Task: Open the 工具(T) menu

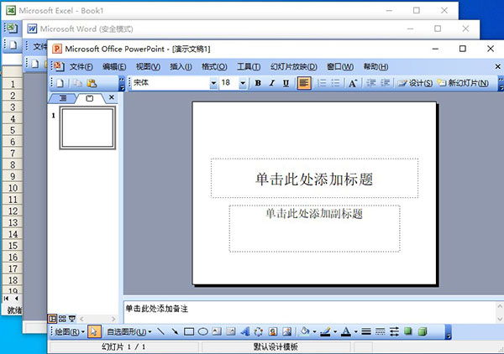Action: (x=249, y=67)
